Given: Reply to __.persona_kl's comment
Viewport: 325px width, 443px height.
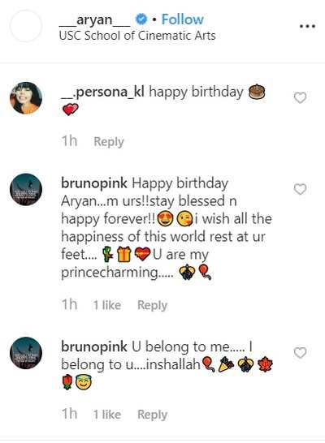Looking at the screenshot, I should pyautogui.click(x=109, y=142).
